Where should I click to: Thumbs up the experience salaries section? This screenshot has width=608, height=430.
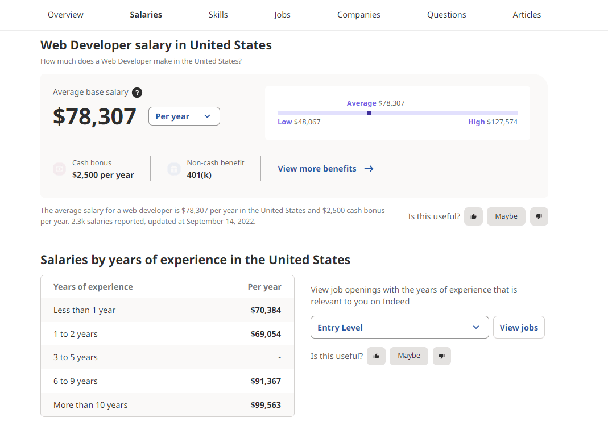[x=376, y=356]
